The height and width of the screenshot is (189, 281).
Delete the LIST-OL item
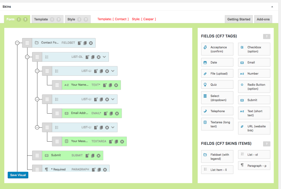[98, 57]
